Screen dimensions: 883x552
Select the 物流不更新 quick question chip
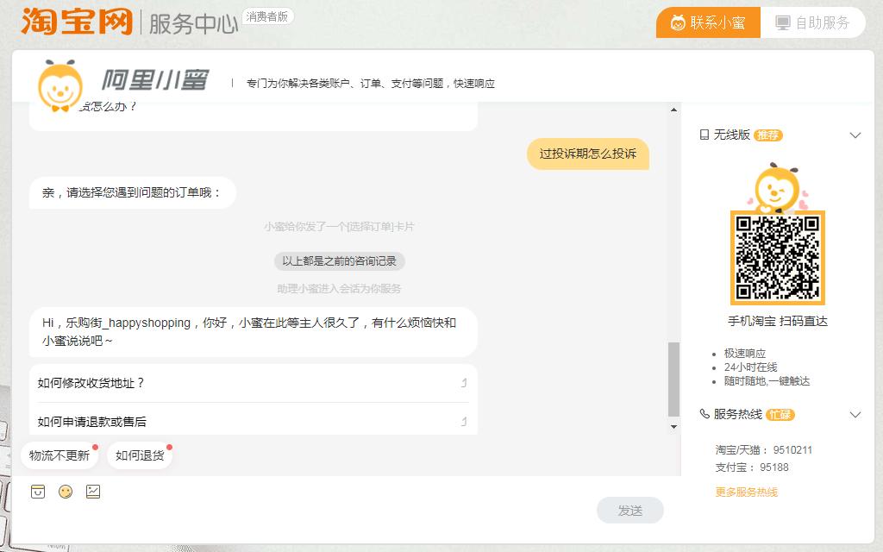[59, 455]
